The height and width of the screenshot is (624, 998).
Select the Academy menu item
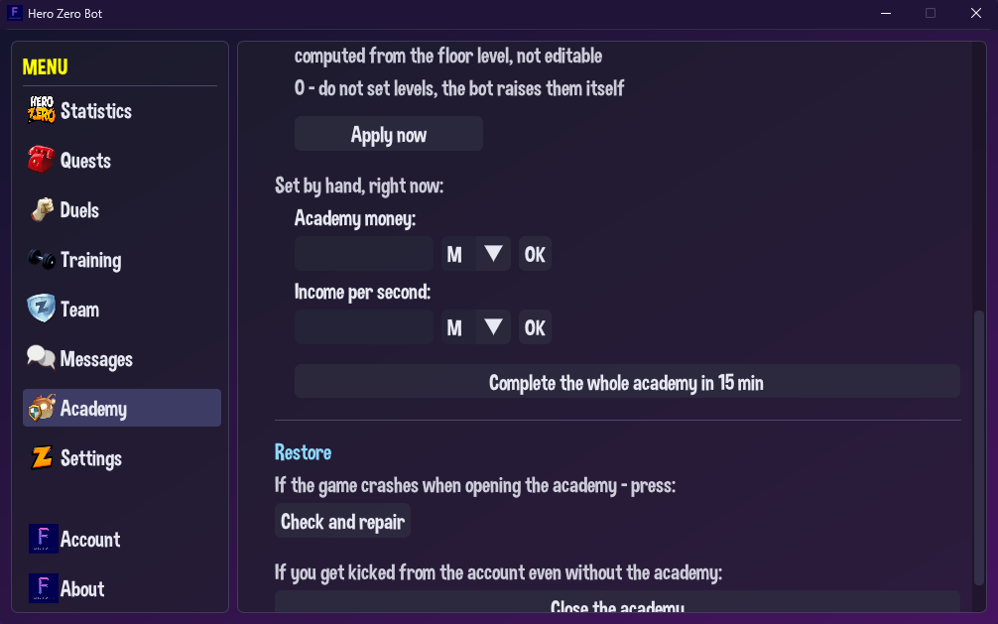pyautogui.click(x=122, y=408)
